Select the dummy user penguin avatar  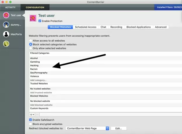6,25
